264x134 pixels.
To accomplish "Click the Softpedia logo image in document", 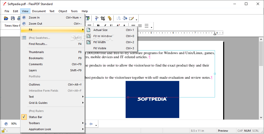I will (x=152, y=99).
